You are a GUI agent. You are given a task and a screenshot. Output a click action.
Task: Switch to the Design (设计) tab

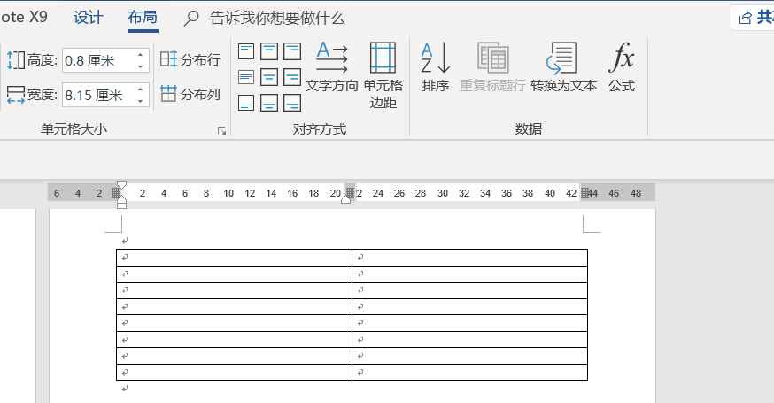89,18
